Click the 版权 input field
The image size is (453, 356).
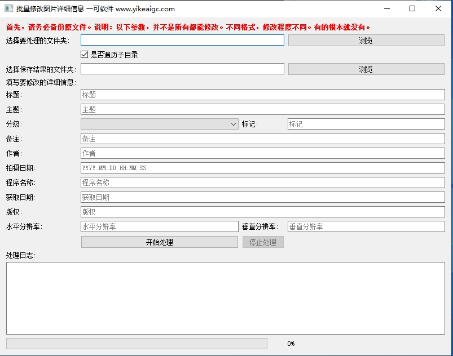click(263, 212)
